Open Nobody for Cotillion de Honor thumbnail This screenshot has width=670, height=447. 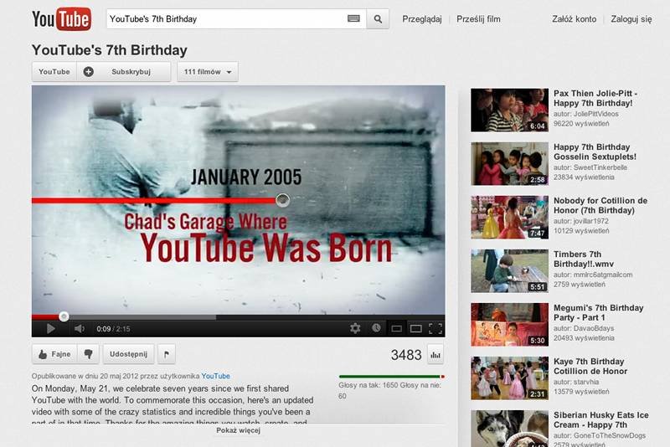(x=509, y=217)
